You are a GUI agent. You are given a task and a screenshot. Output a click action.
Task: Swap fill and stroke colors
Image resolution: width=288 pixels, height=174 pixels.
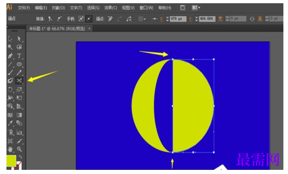(20, 157)
